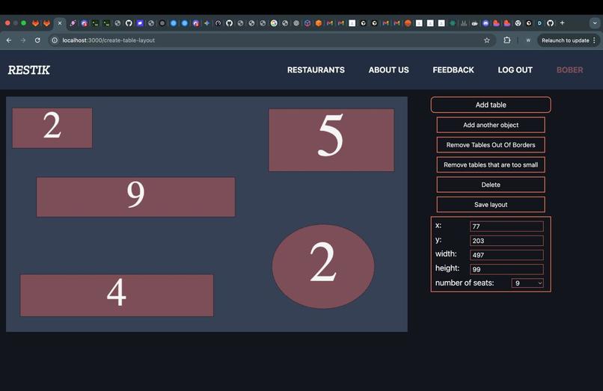Click the localhost address bar URL
Viewport: 603px width, 391px height.
pyautogui.click(x=108, y=40)
